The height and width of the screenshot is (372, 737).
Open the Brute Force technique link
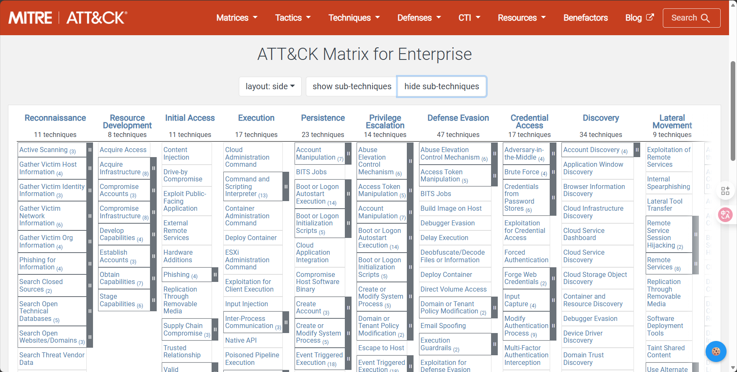click(522, 172)
